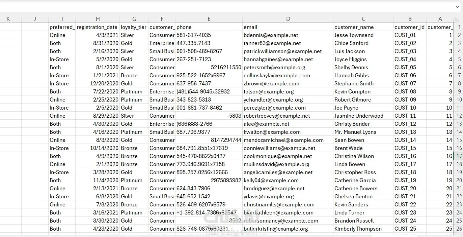Image resolution: width=463 pixels, height=237 pixels.
Task: Click the loyalty_tier header cell
Action: coord(134,27)
